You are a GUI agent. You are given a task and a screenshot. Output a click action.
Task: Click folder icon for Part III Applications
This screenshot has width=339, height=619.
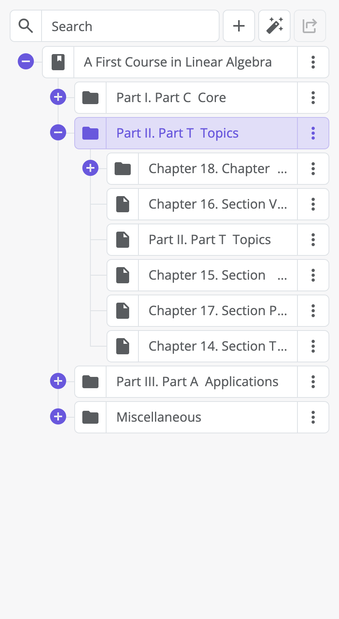90,382
